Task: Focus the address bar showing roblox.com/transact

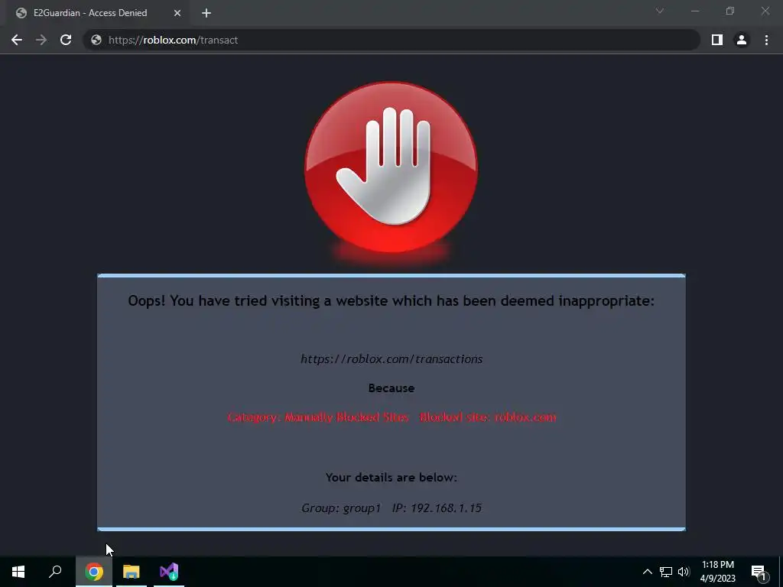Action: coord(392,40)
